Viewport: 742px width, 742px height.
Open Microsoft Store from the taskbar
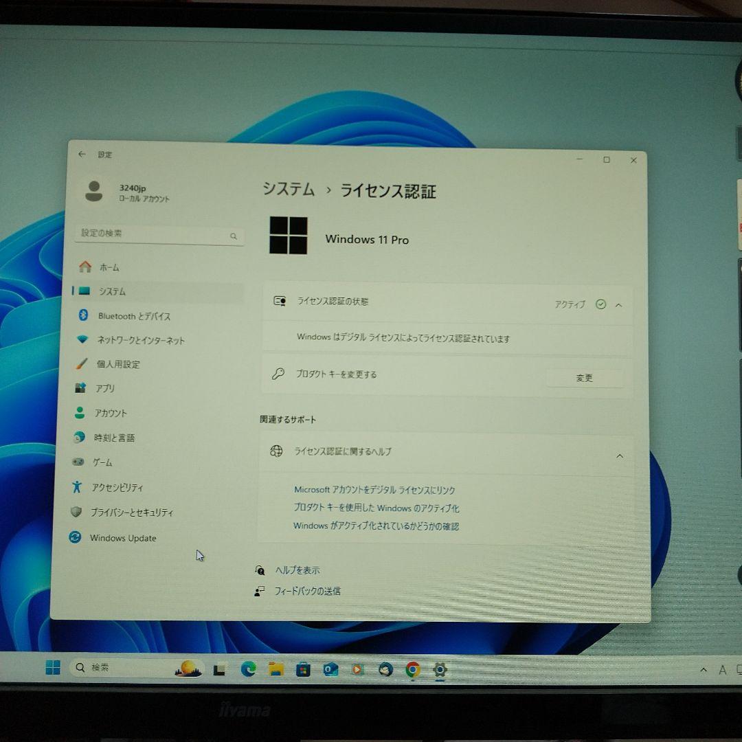304,670
